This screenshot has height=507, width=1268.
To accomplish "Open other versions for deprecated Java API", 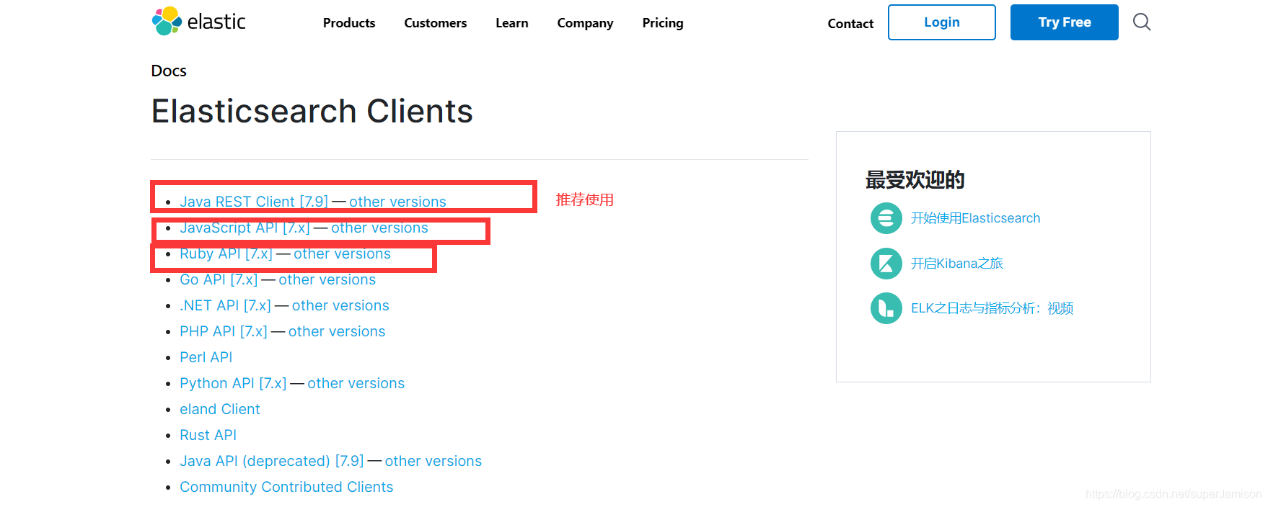I will [x=433, y=461].
